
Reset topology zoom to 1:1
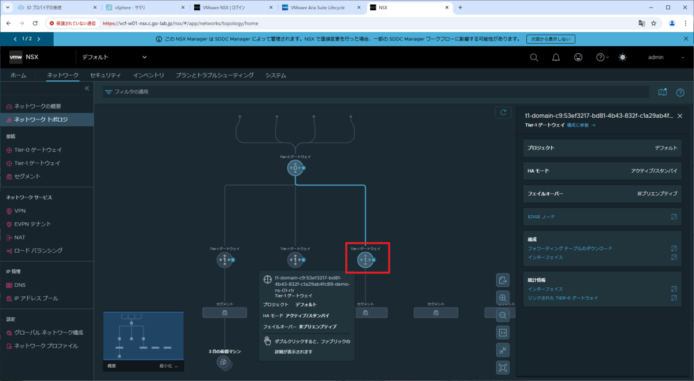503,333
